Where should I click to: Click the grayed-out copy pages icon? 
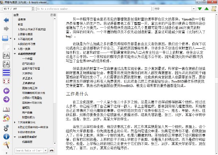6,47
